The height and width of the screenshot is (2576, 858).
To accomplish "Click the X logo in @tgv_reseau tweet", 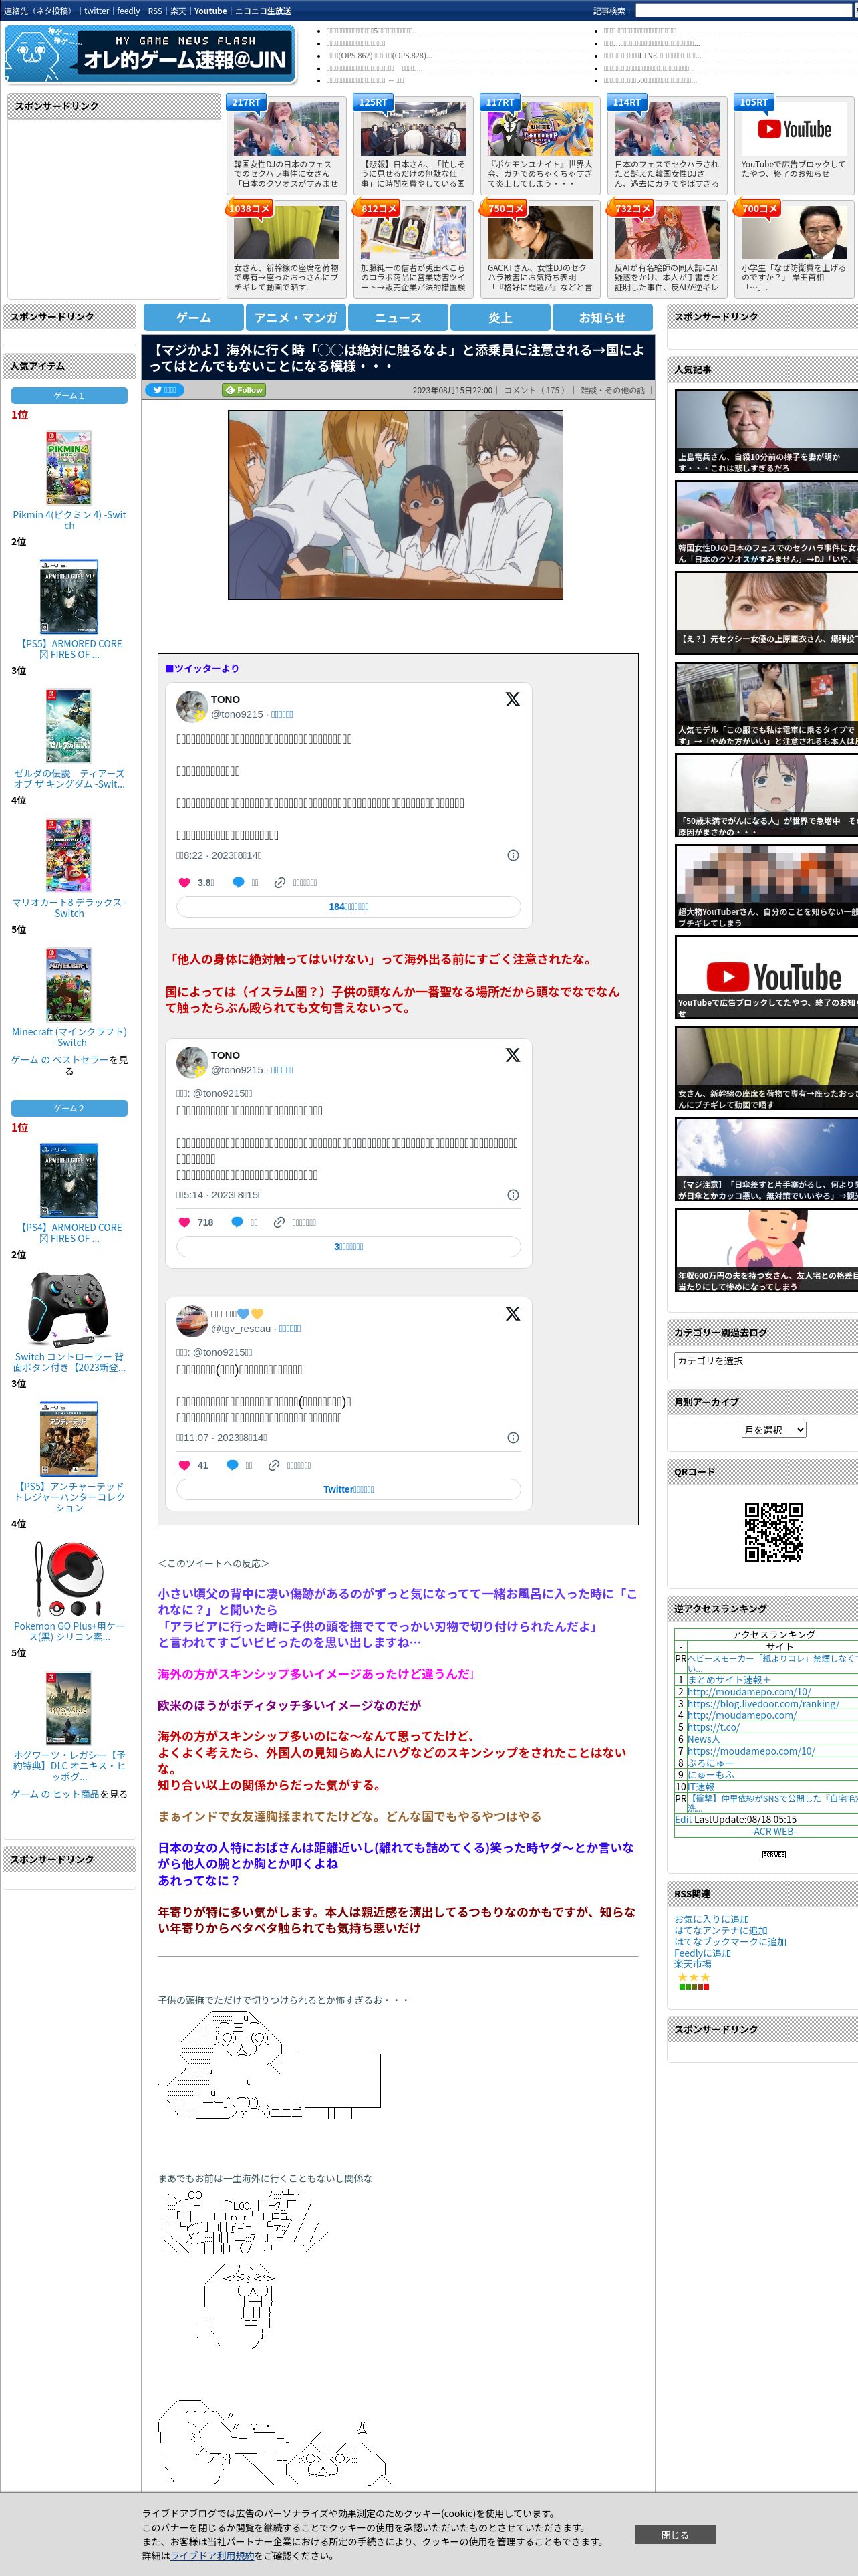I will 513,1313.
